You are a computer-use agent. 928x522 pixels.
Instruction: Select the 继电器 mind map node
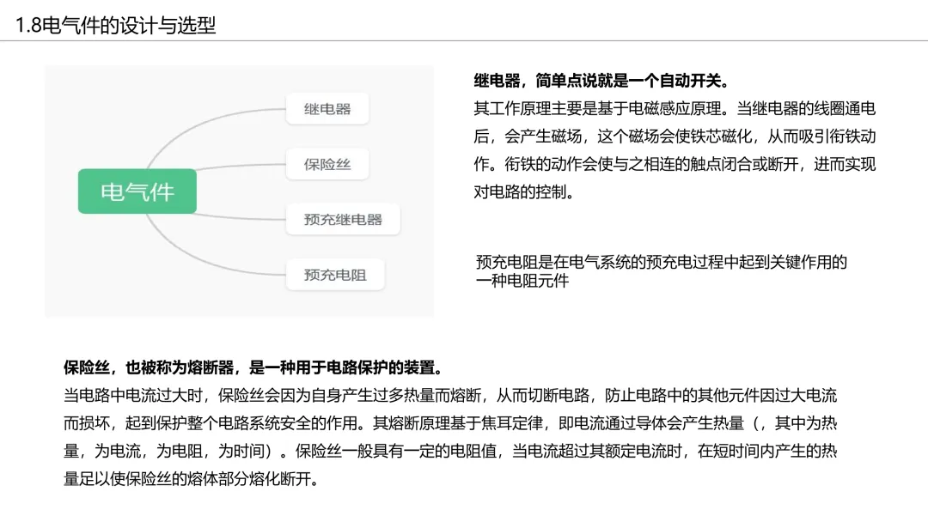(327, 109)
